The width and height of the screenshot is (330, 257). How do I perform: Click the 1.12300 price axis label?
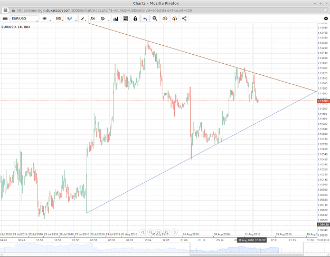pyautogui.click(x=323, y=43)
